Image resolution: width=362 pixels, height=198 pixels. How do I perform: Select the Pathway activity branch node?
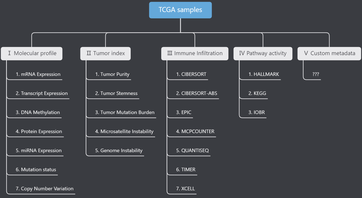[x=263, y=53]
